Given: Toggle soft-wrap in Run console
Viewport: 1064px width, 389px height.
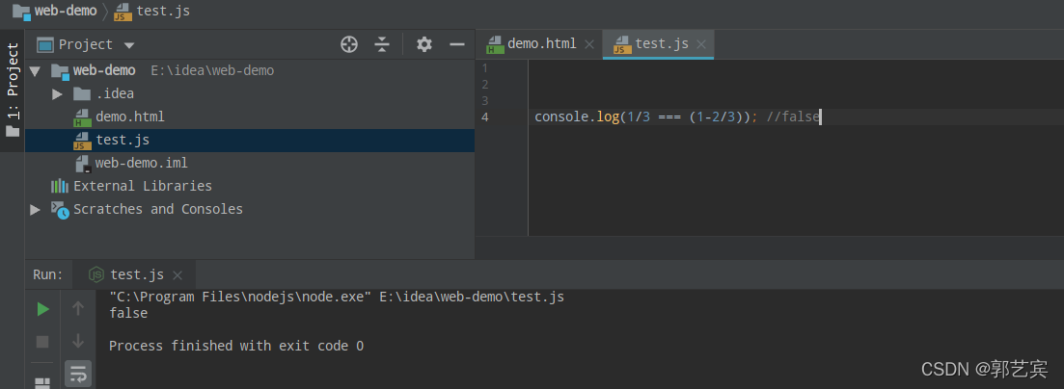Looking at the screenshot, I should 78,374.
